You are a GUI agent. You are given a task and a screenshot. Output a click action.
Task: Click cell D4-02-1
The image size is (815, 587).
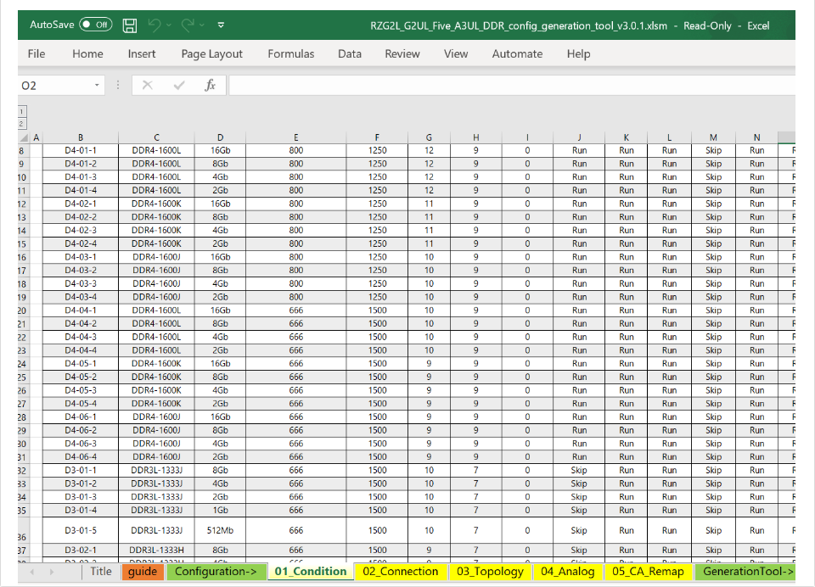point(81,204)
